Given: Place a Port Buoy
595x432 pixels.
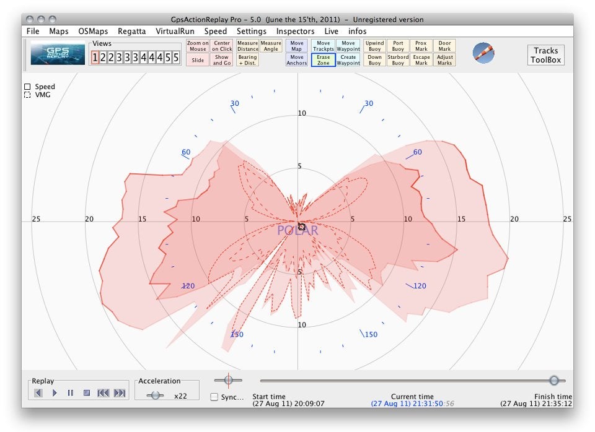Looking at the screenshot, I should (x=398, y=46).
